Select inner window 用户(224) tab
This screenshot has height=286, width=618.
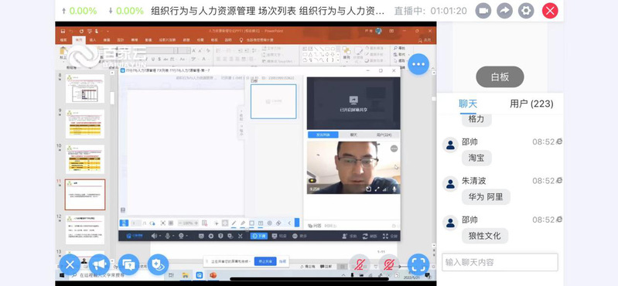click(384, 134)
